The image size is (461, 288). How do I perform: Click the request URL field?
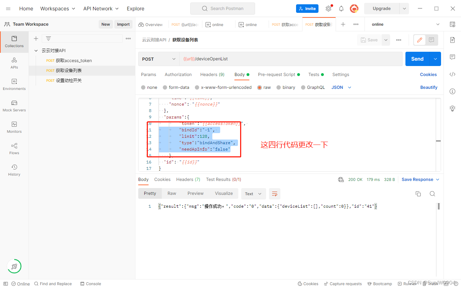coord(291,59)
